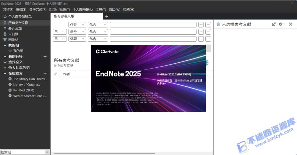Close the 未选择参考文献 panel
The width and height of the screenshot is (297, 155).
[x=290, y=24]
